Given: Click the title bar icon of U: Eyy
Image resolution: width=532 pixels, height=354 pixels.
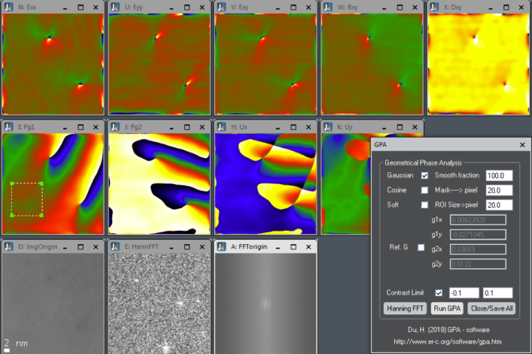Looking at the screenshot, I should pyautogui.click(x=115, y=7).
